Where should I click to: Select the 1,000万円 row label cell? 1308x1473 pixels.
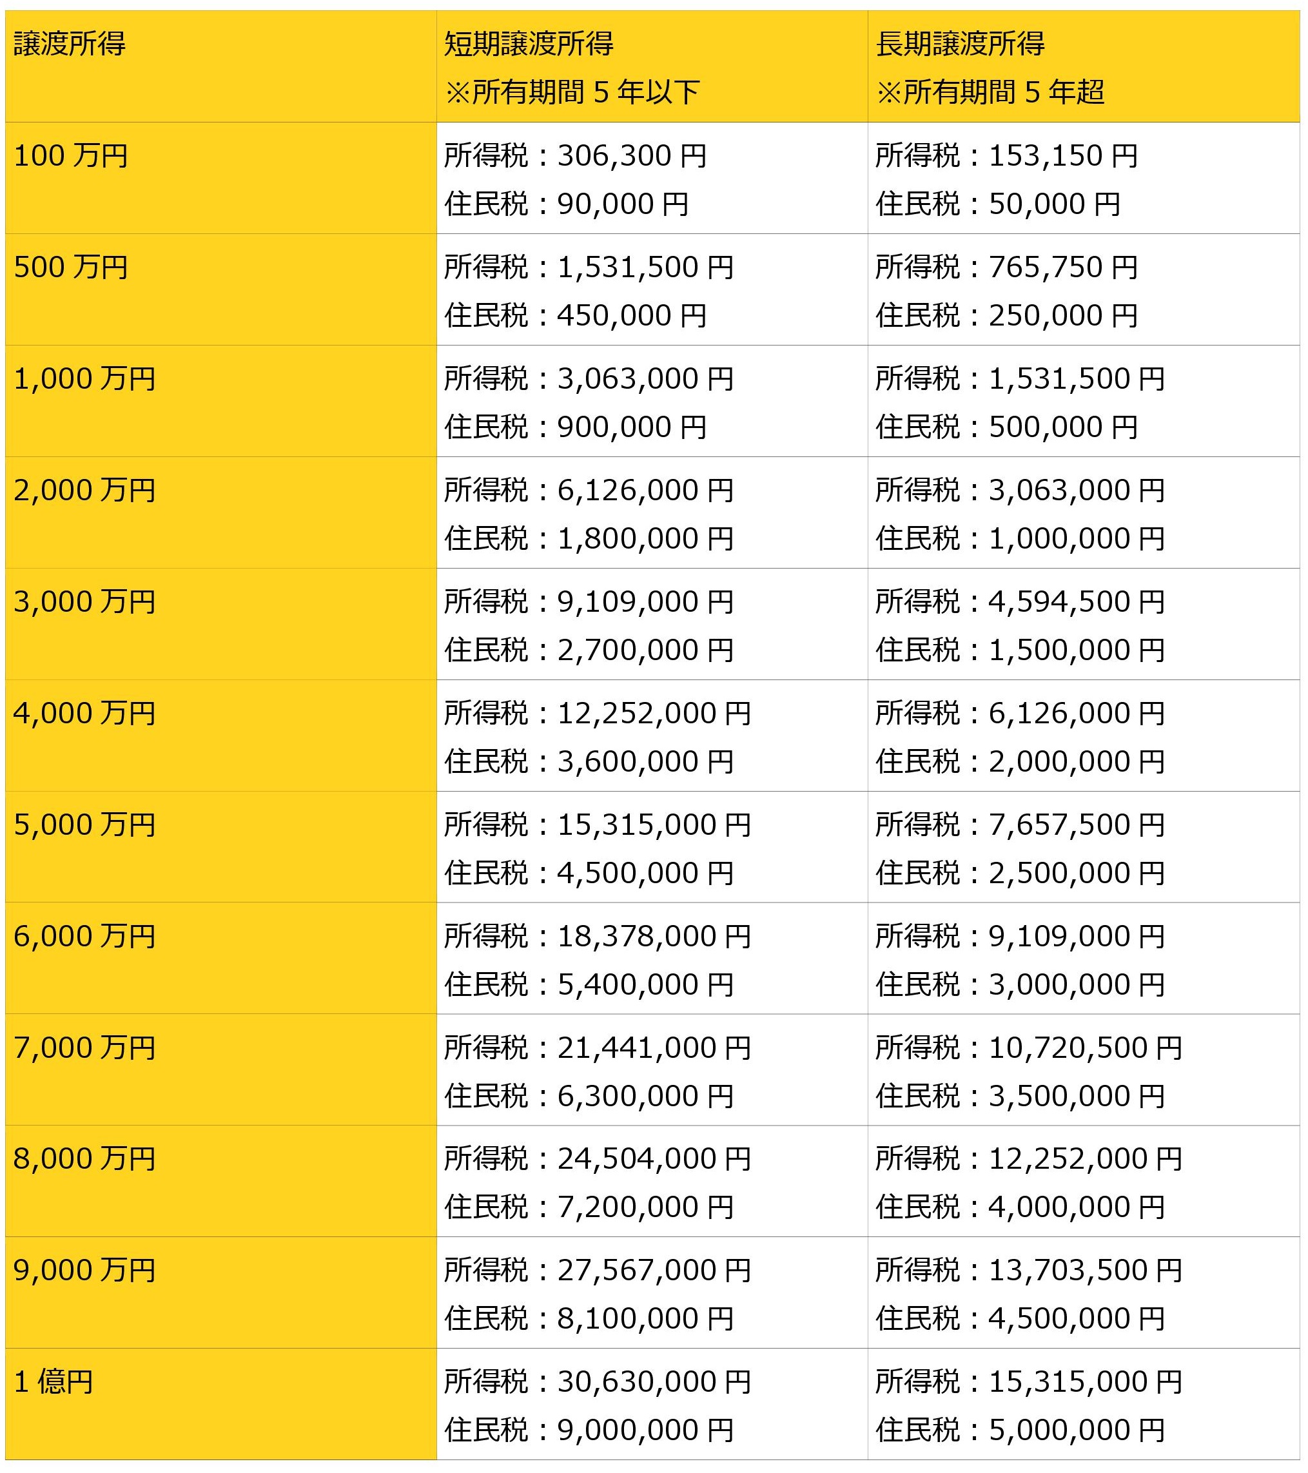coord(84,379)
